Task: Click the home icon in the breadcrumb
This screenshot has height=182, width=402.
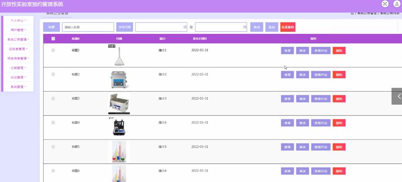Action: coord(352,13)
